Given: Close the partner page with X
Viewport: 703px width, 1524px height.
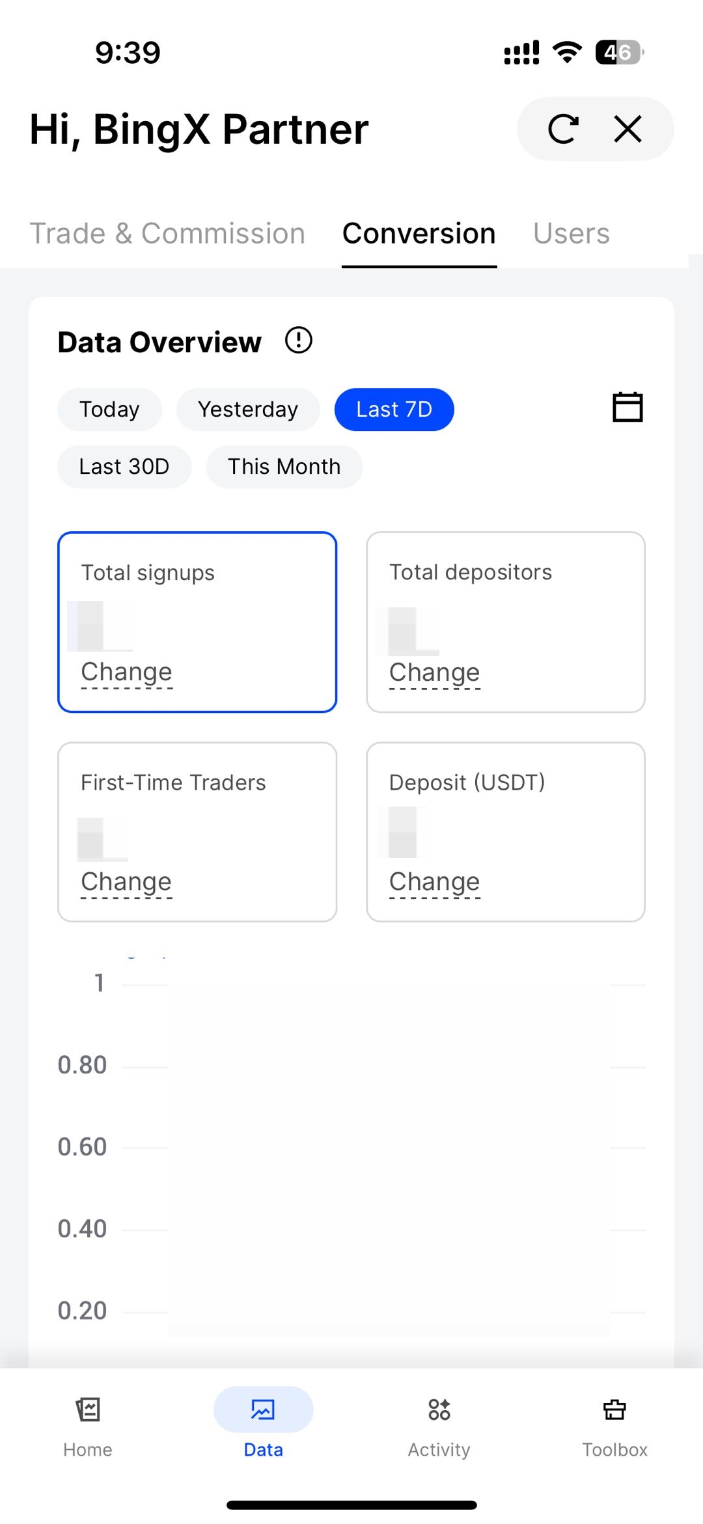Looking at the screenshot, I should (x=628, y=129).
